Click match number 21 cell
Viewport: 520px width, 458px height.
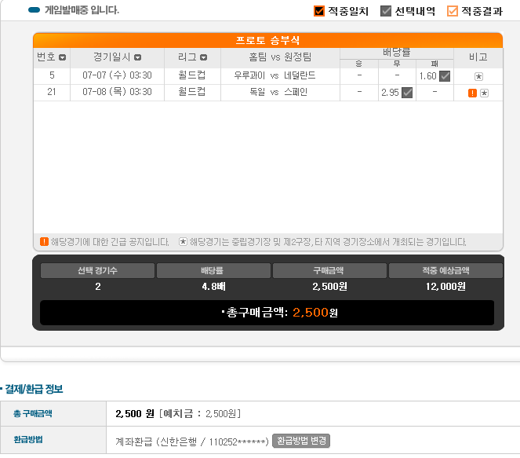coord(52,92)
